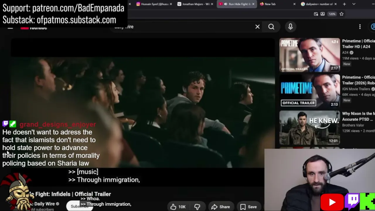Close the Jonathan Majors Wikipedia tab
The height and width of the screenshot is (211, 375).
coord(212,4)
